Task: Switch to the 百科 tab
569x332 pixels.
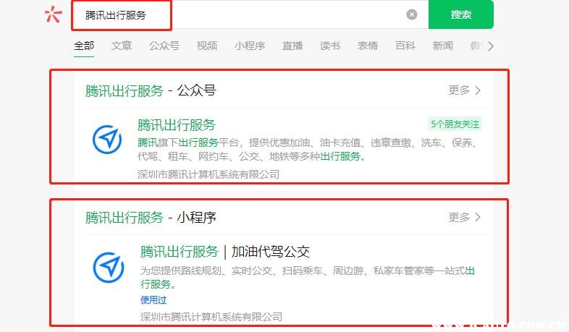Action: tap(405, 46)
